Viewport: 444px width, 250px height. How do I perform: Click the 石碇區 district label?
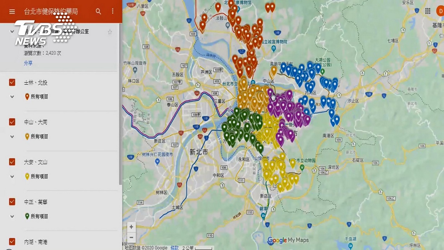click(358, 160)
